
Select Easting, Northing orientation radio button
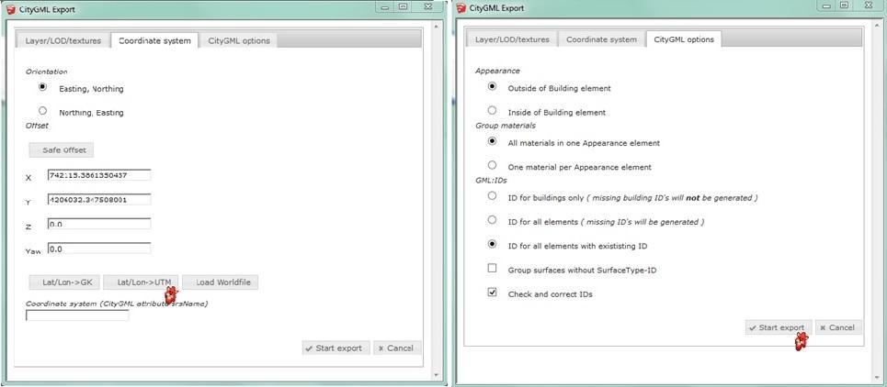pyautogui.click(x=42, y=87)
